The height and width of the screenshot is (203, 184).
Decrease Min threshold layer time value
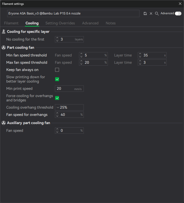(140, 57)
